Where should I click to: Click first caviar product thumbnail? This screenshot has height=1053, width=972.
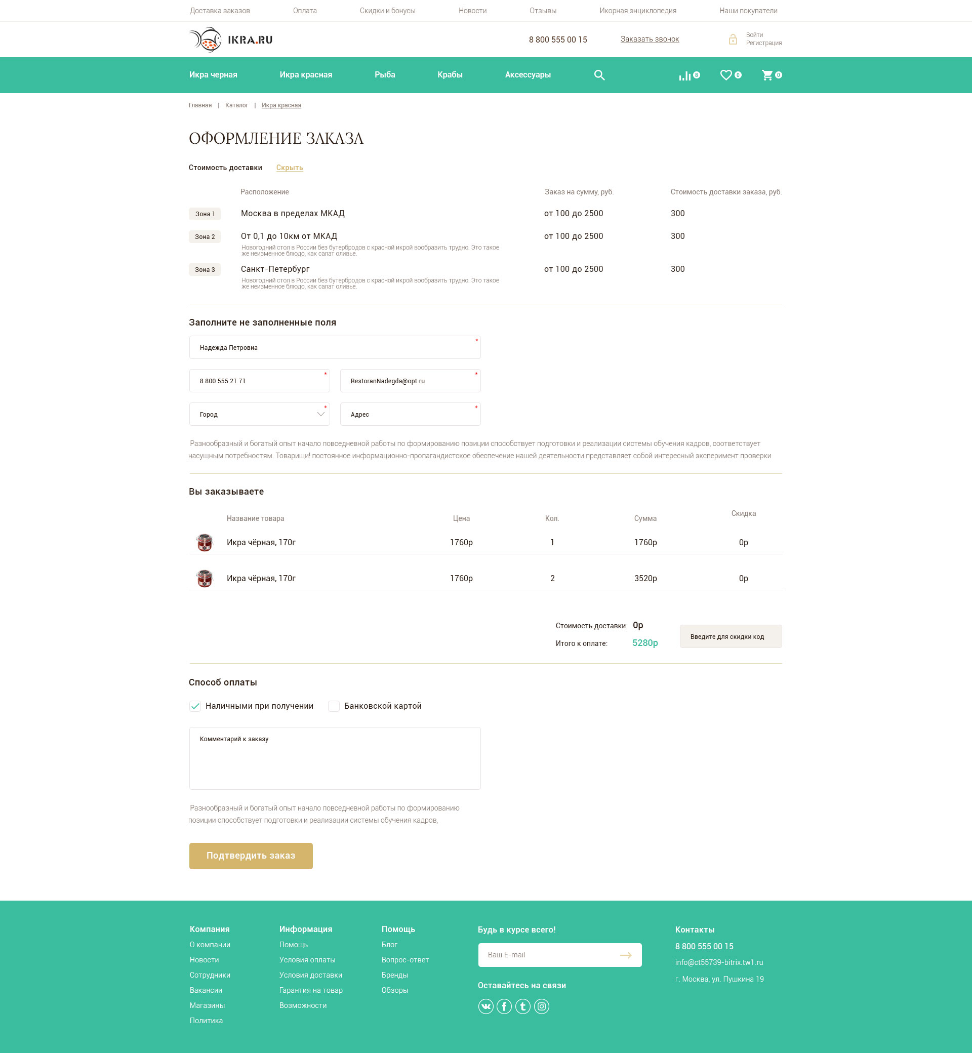point(204,542)
